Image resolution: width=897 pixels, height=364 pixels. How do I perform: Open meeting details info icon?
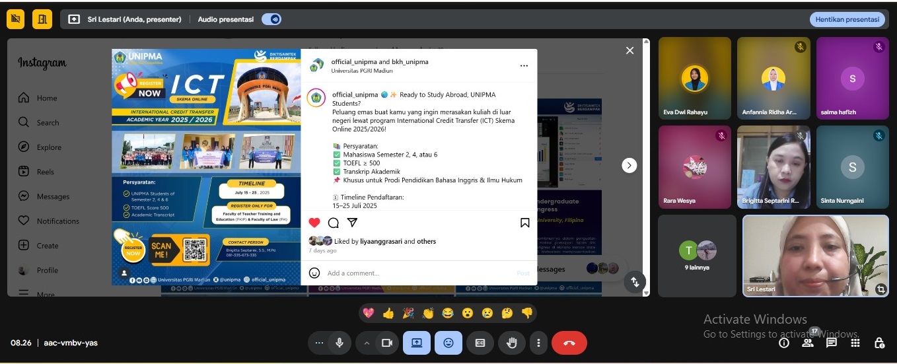coord(784,343)
